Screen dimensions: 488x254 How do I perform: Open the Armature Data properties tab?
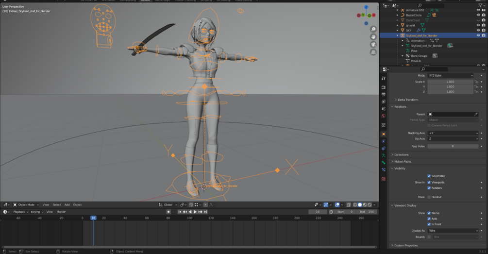(x=384, y=155)
